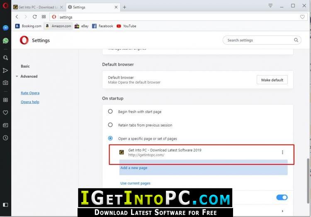Open the Facebook bookmark
311x217 pixels.
tap(102, 26)
